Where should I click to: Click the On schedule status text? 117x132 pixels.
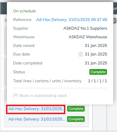25,11
